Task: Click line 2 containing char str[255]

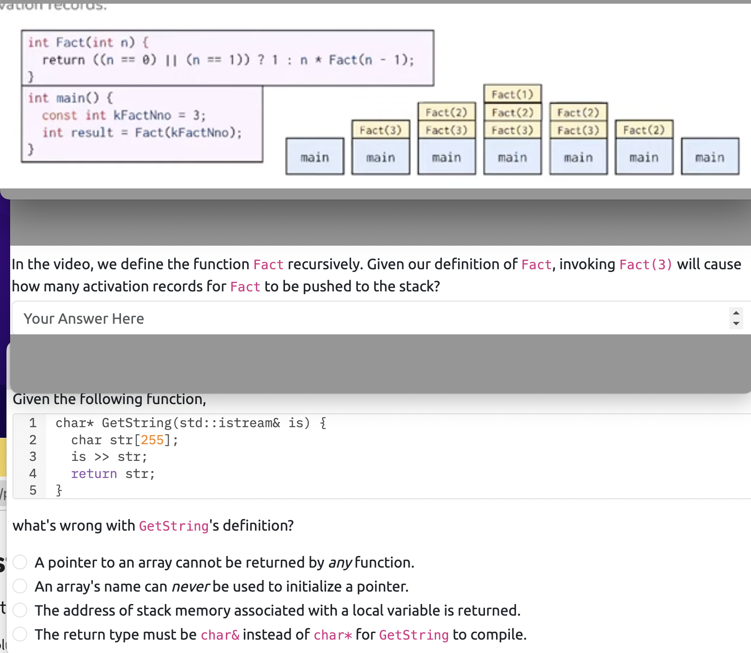Action: [x=124, y=440]
